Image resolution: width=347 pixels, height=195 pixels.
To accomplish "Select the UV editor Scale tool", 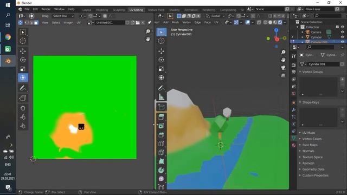I will [23, 69].
